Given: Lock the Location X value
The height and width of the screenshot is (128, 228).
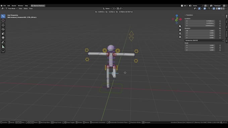Looking at the screenshot, I should (x=220, y=21).
